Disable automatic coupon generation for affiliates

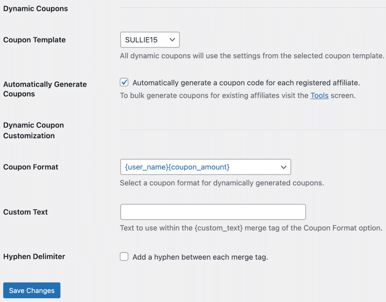pos(124,82)
